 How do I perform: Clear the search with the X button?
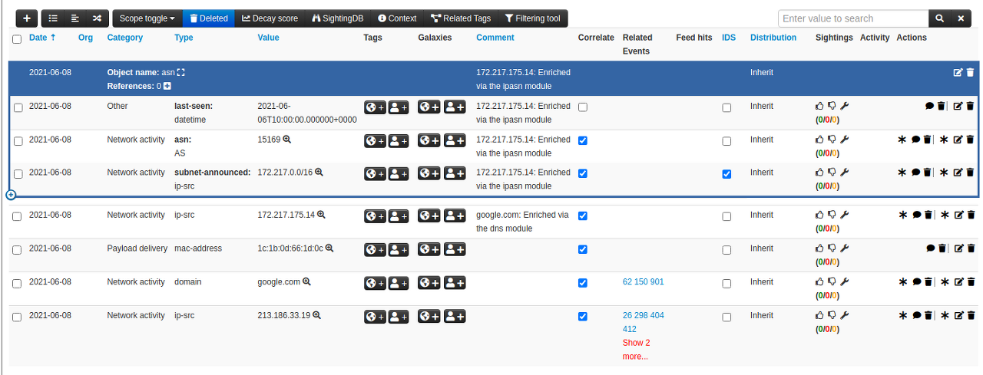coord(961,18)
